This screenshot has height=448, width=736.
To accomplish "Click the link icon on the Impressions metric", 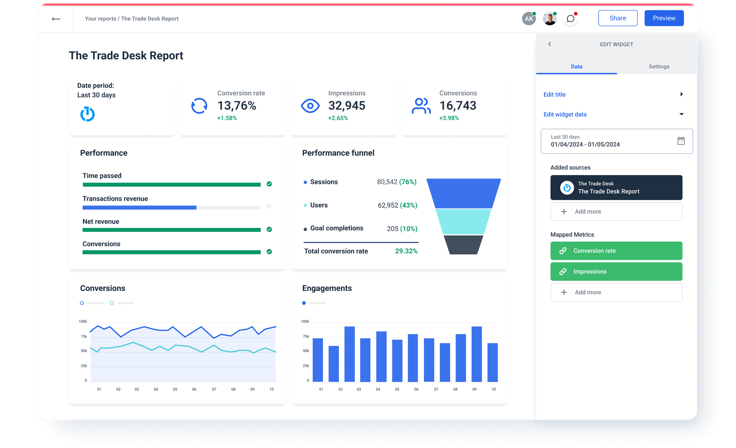I will pos(563,271).
